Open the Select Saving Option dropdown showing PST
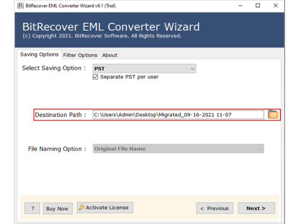 (144, 69)
